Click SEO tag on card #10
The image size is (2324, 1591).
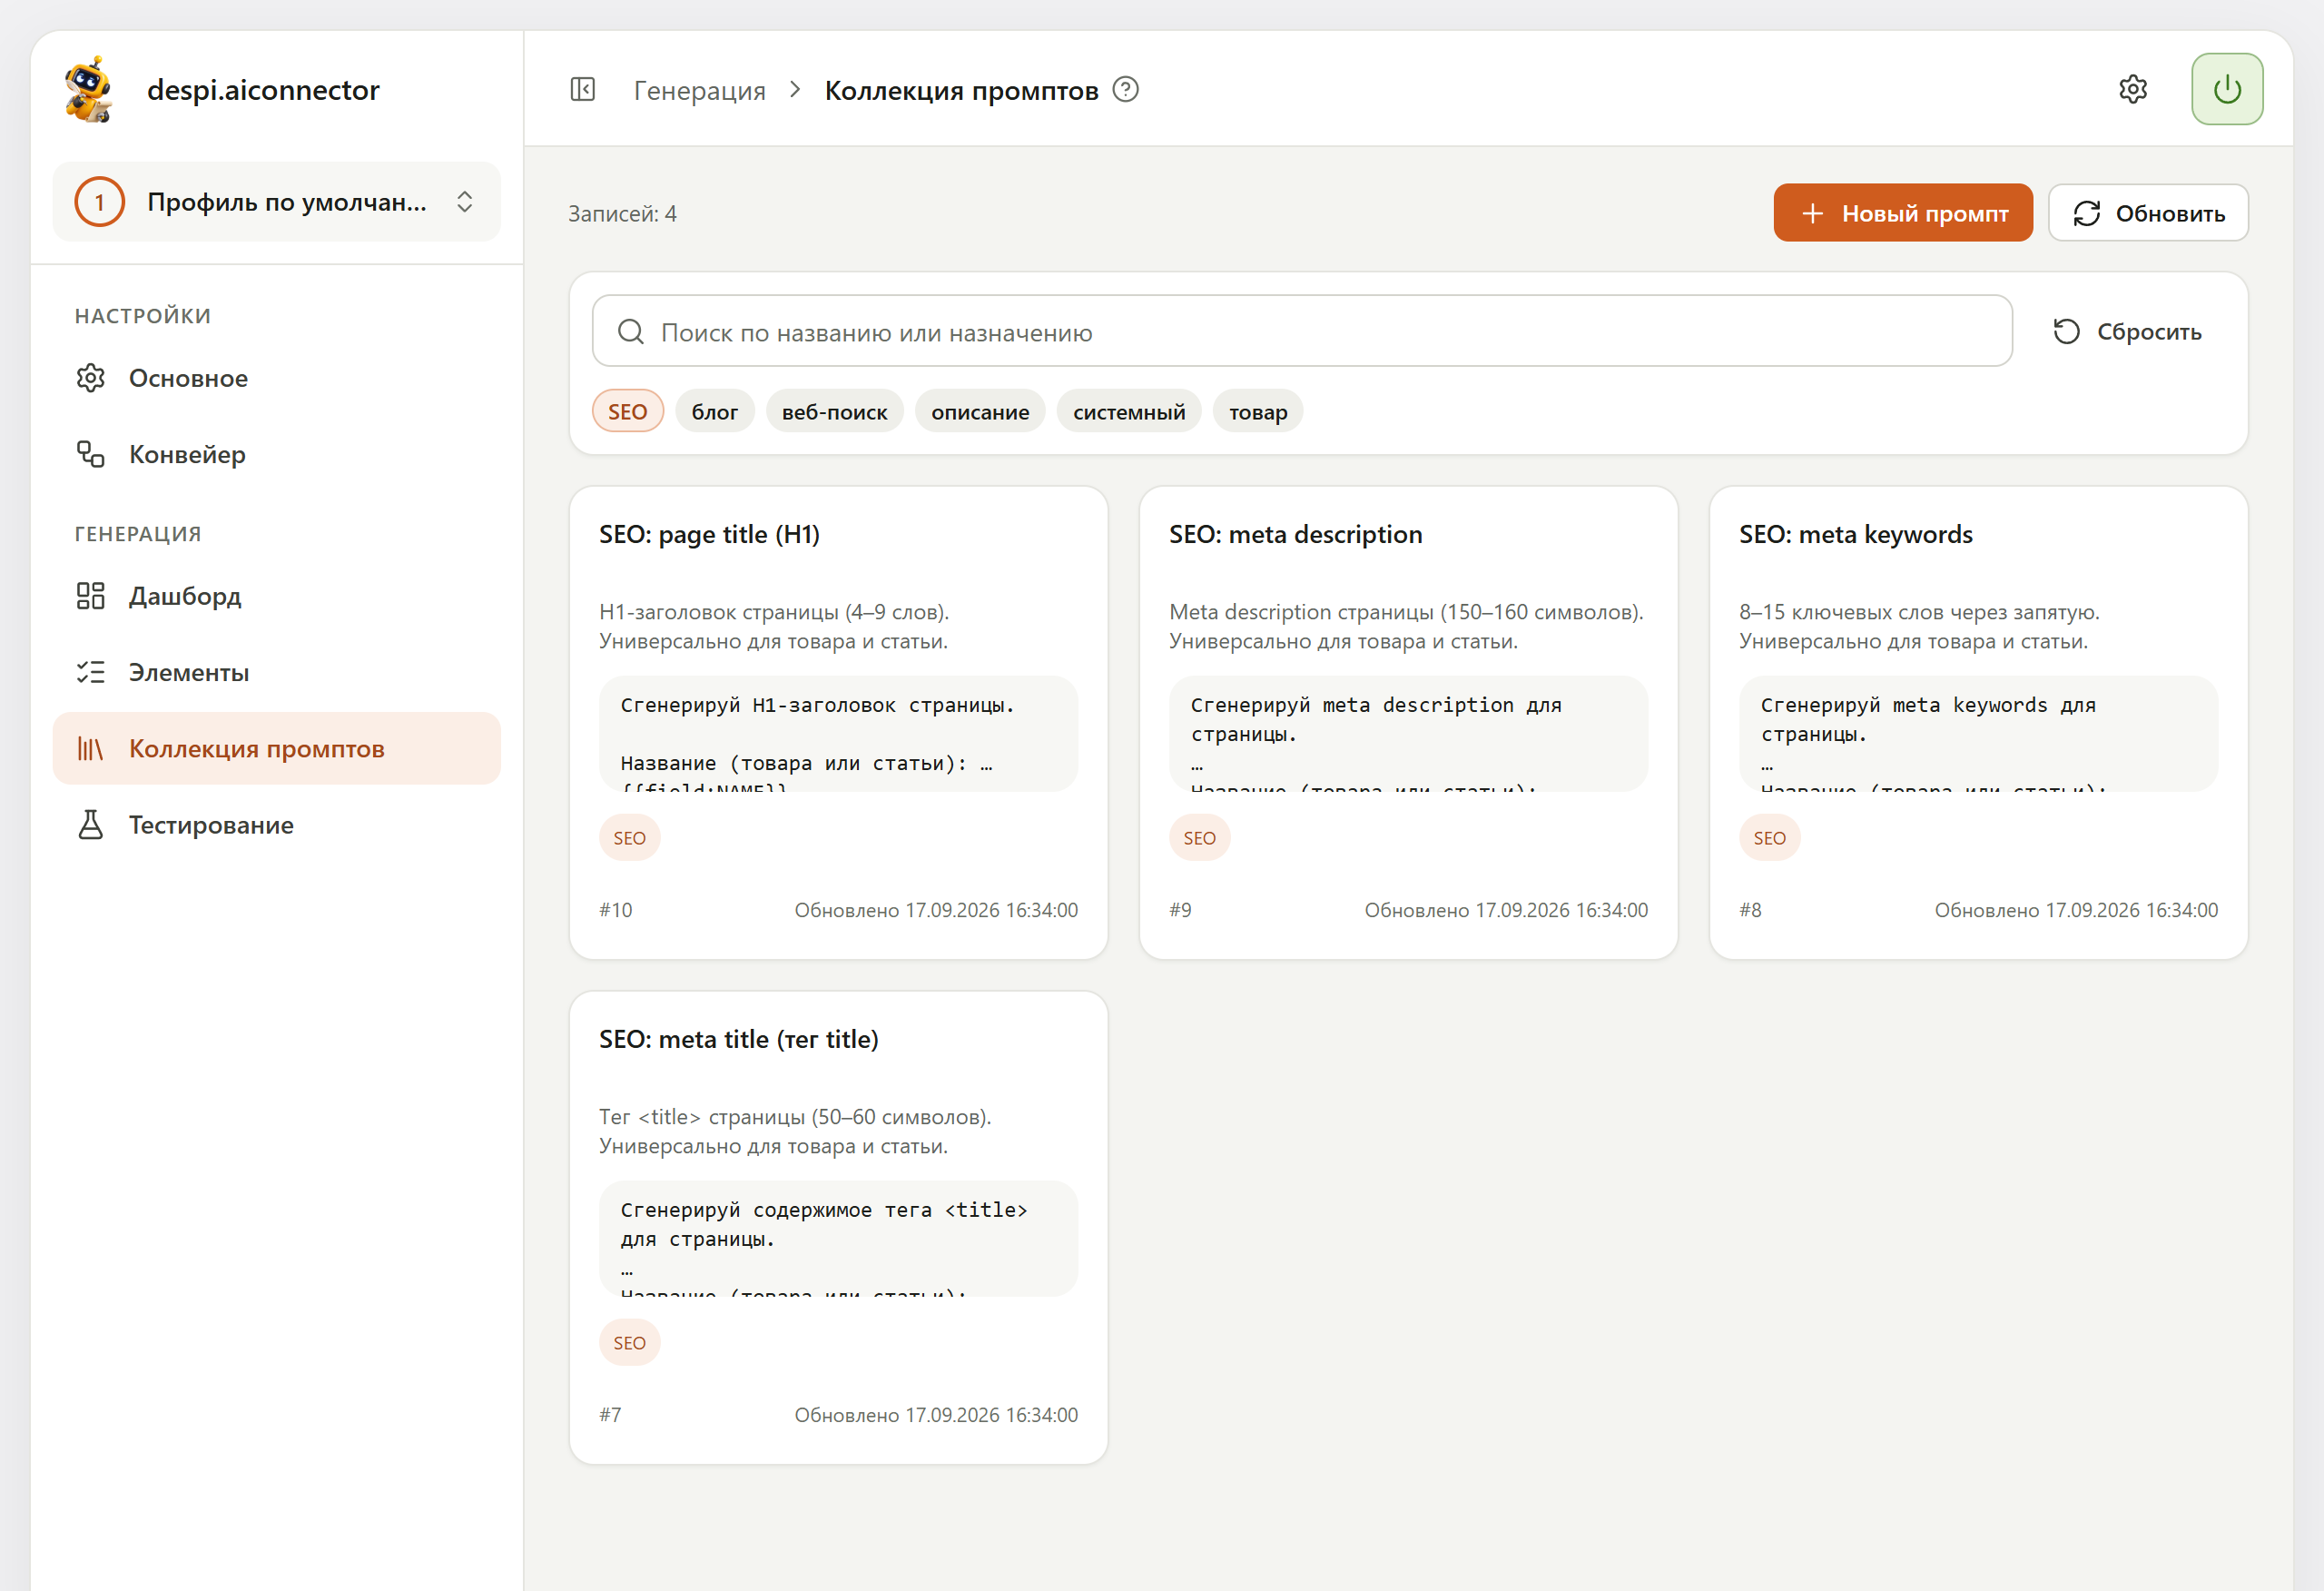[629, 837]
